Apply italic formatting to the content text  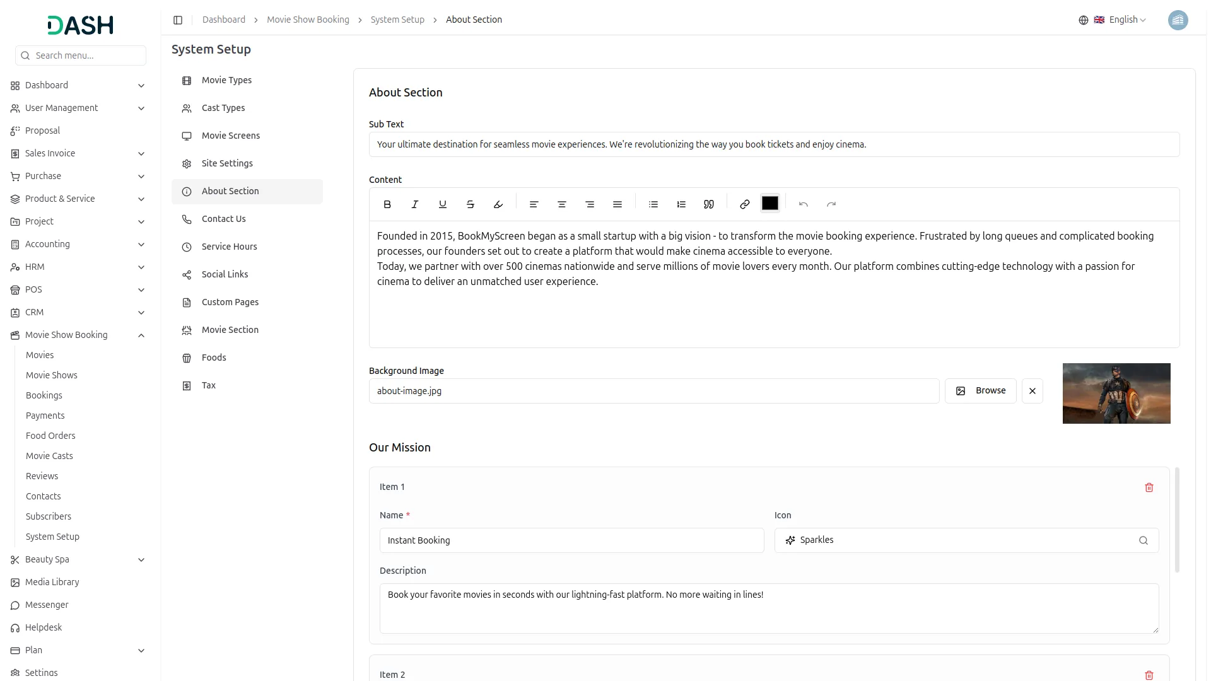pos(414,204)
